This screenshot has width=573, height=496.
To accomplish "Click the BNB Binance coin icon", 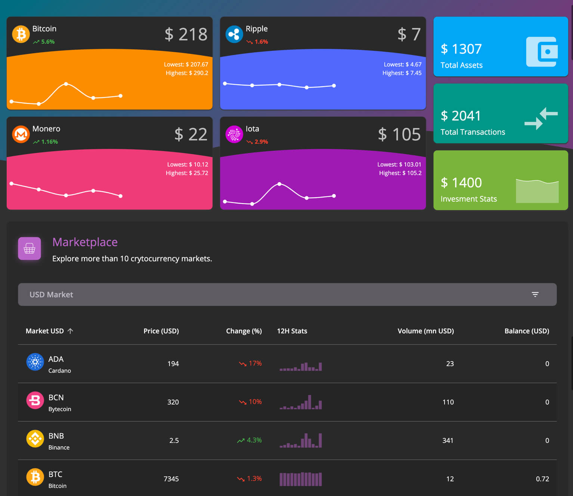I will coord(35,439).
